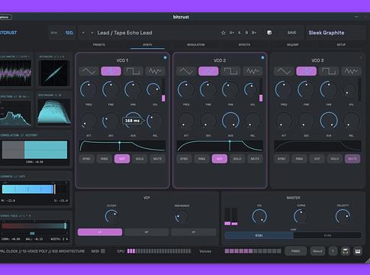The height and width of the screenshot is (275, 370).
Task: Click the VCF resonance knob
Action: tap(182, 217)
